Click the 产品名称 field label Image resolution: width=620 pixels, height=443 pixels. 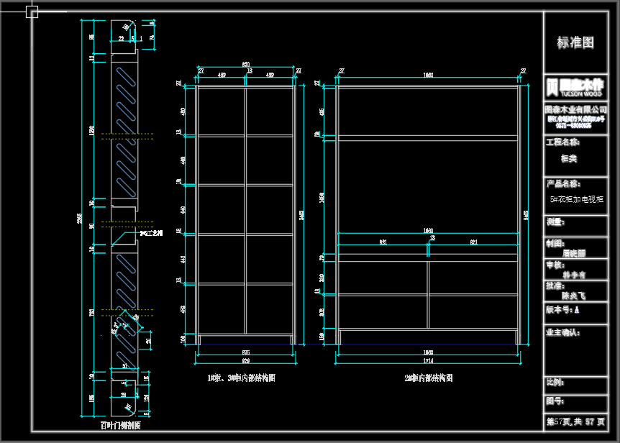click(564, 184)
